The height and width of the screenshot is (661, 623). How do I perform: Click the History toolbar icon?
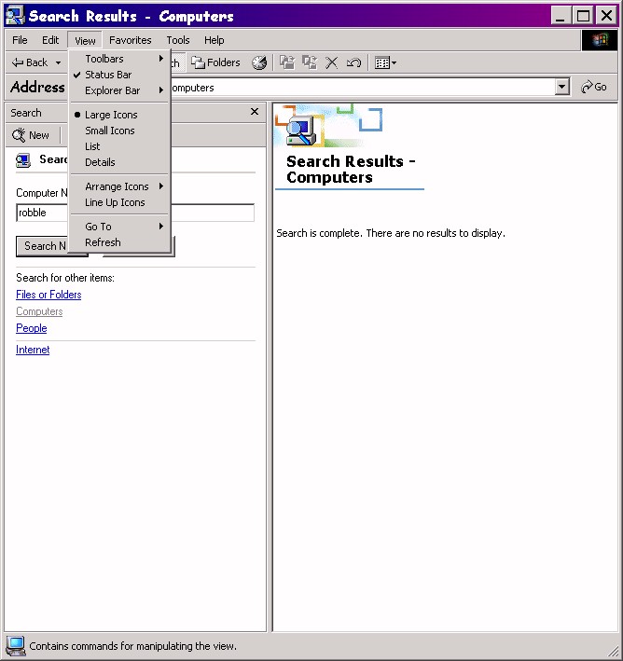[x=259, y=62]
